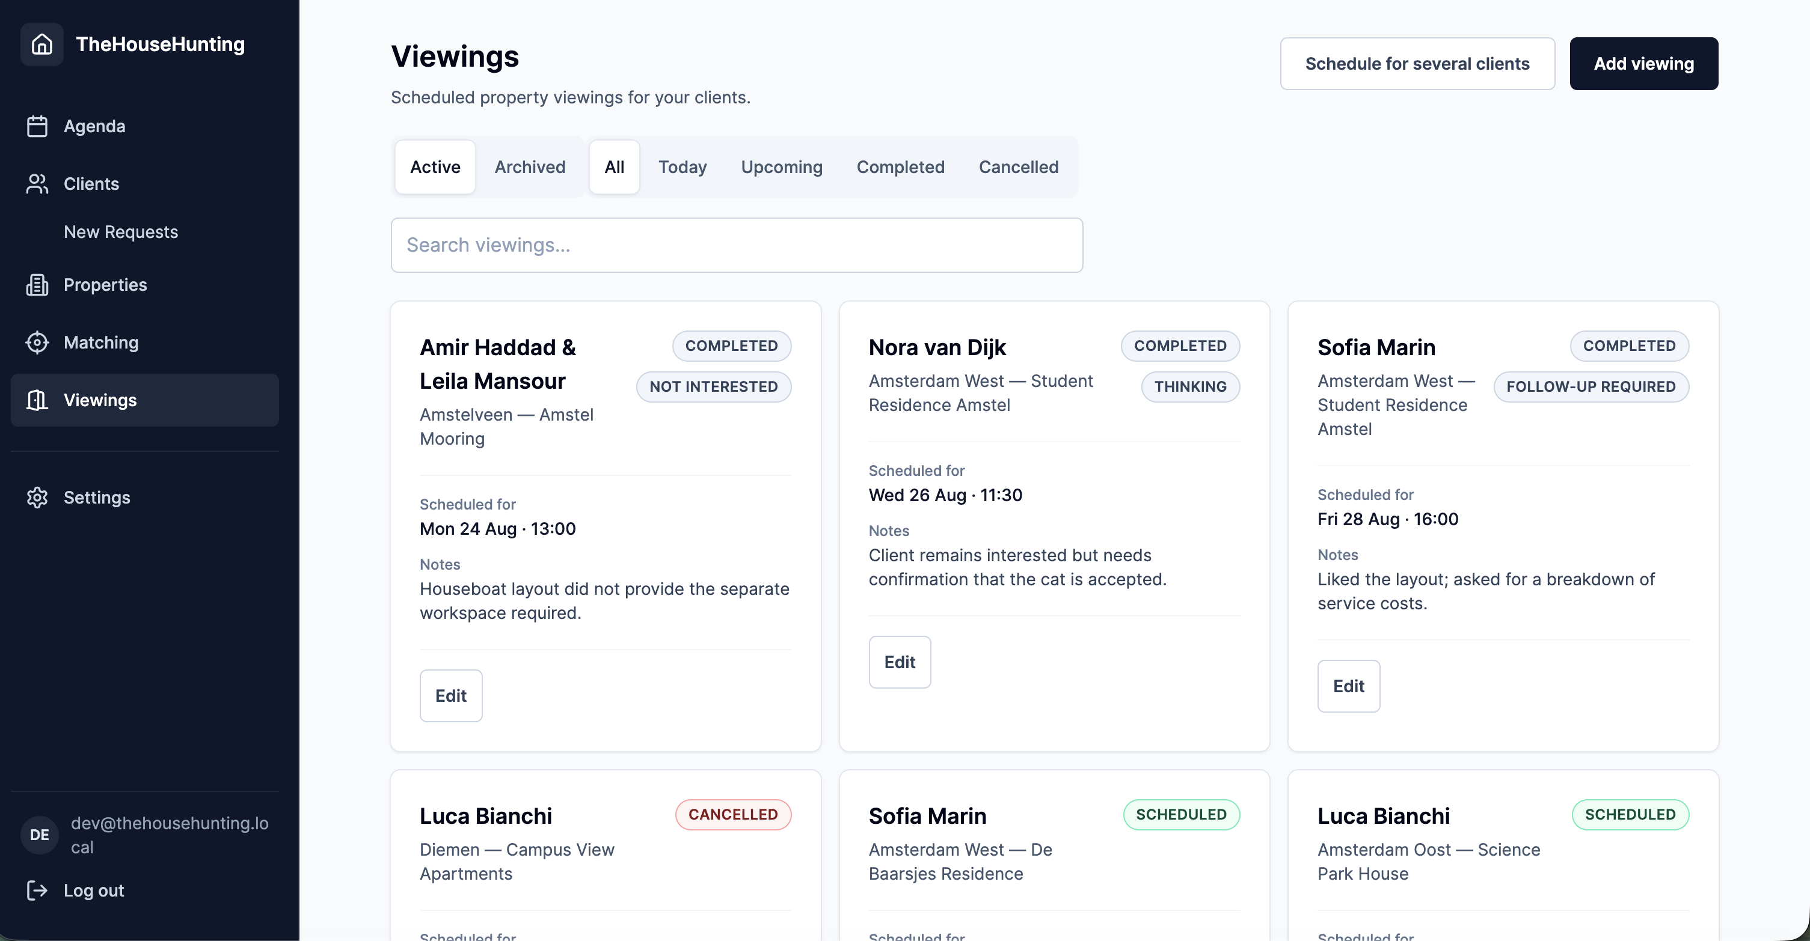Show Cancelled viewings
This screenshot has width=1810, height=941.
click(1018, 167)
